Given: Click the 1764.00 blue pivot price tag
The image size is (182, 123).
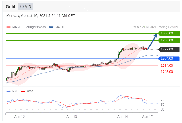Looking at the screenshot, I should (168, 58).
